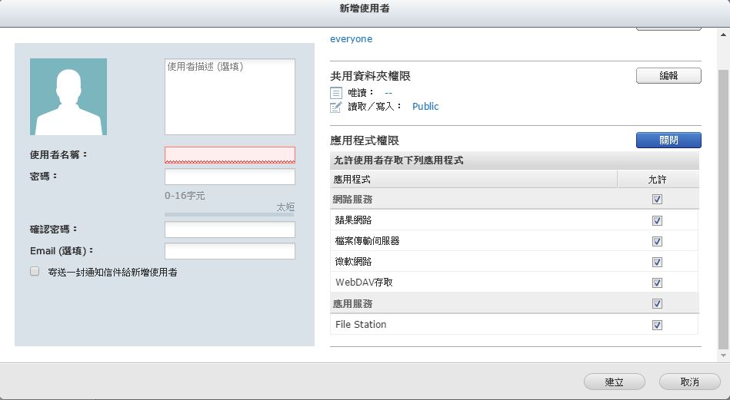Focus the 使用者名稱 input field

pos(229,155)
